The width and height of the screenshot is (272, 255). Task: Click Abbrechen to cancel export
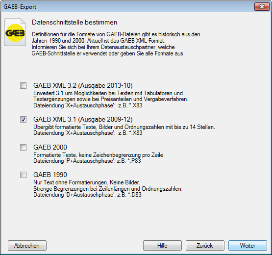27,246
